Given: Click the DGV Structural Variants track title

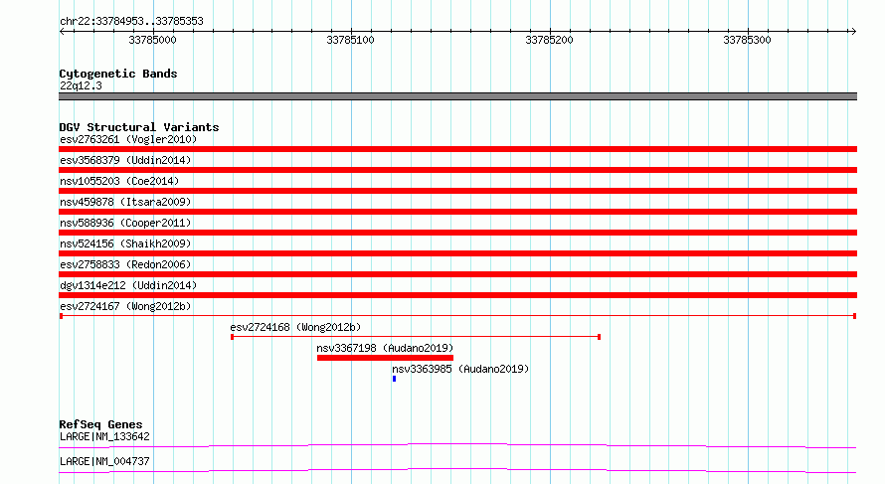Looking at the screenshot, I should pyautogui.click(x=139, y=127).
